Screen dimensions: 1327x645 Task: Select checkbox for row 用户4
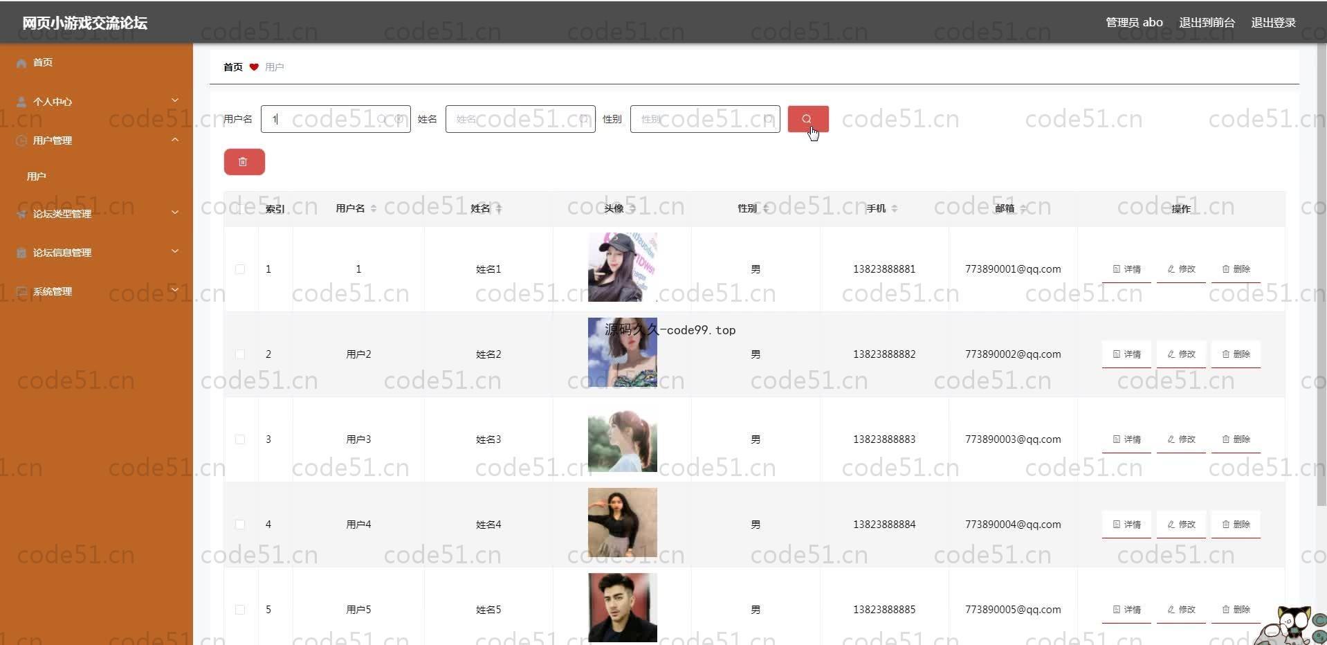240,525
